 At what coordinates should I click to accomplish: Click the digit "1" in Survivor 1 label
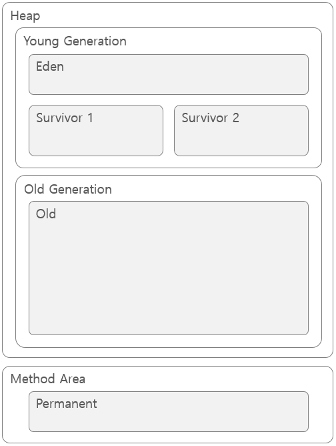click(x=90, y=118)
